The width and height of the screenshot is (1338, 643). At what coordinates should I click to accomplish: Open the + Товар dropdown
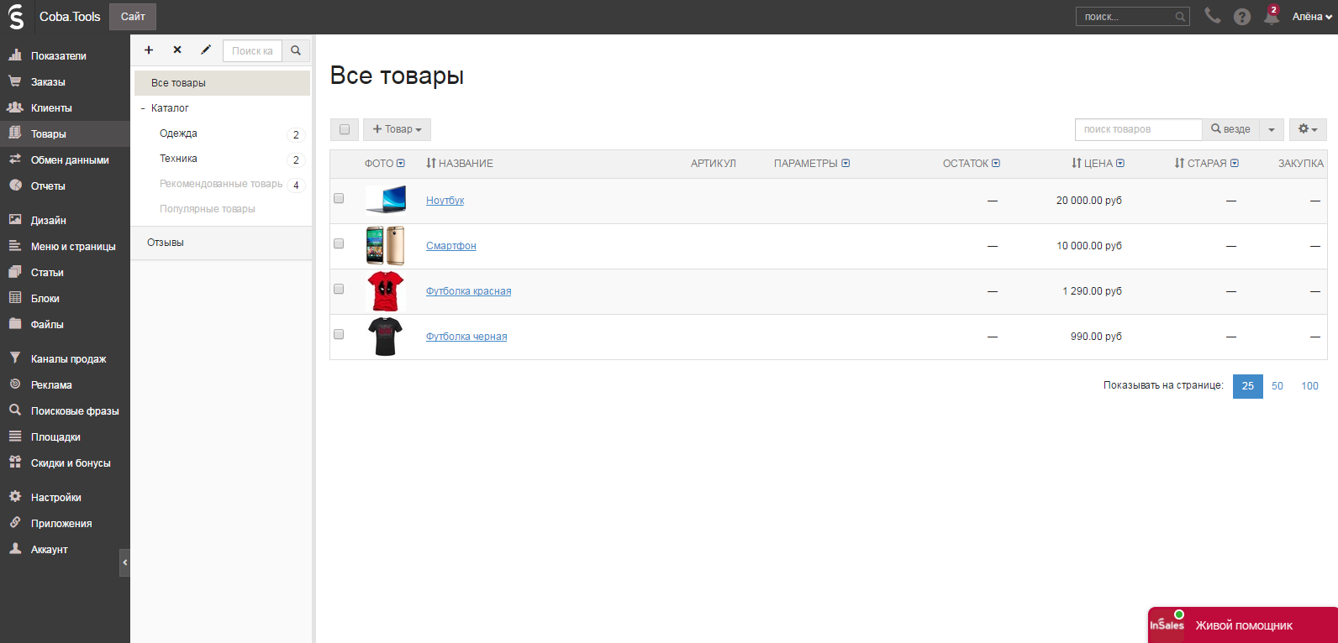397,129
